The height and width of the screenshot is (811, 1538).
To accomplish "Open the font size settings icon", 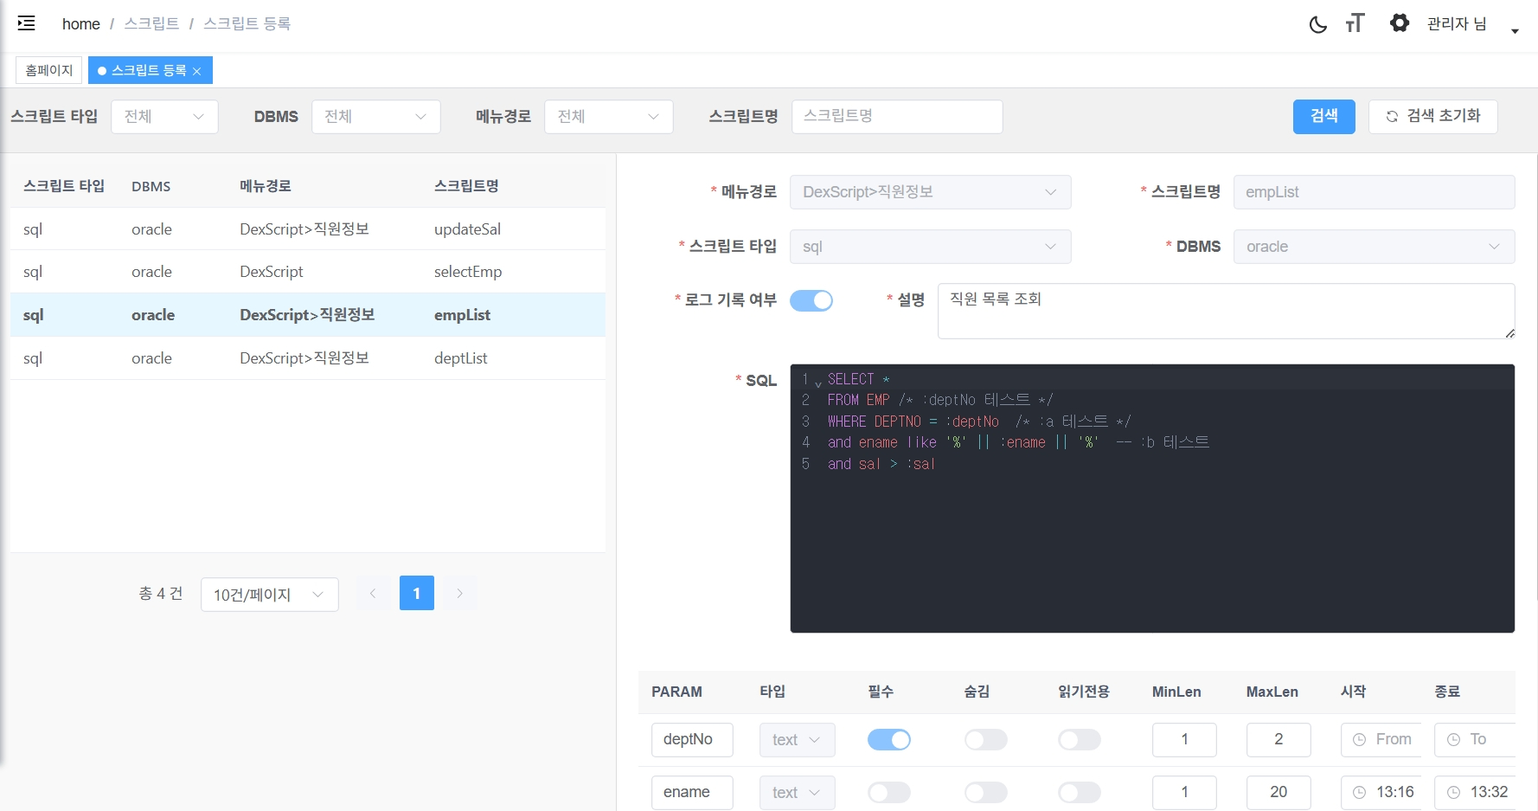I will click(x=1355, y=23).
